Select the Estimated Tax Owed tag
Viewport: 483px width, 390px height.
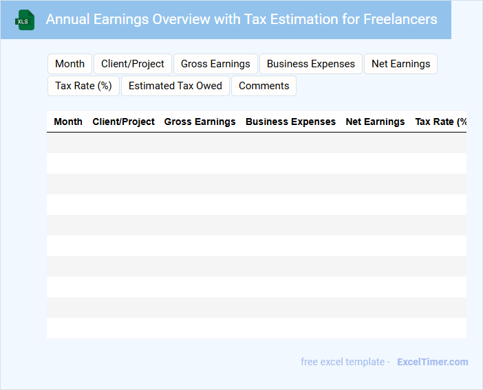click(175, 86)
